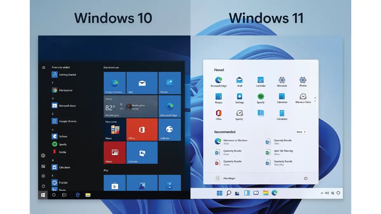Open Microsoft Edge in Windows 11 Pinned
This screenshot has width=381, height=214.
[x=218, y=82]
